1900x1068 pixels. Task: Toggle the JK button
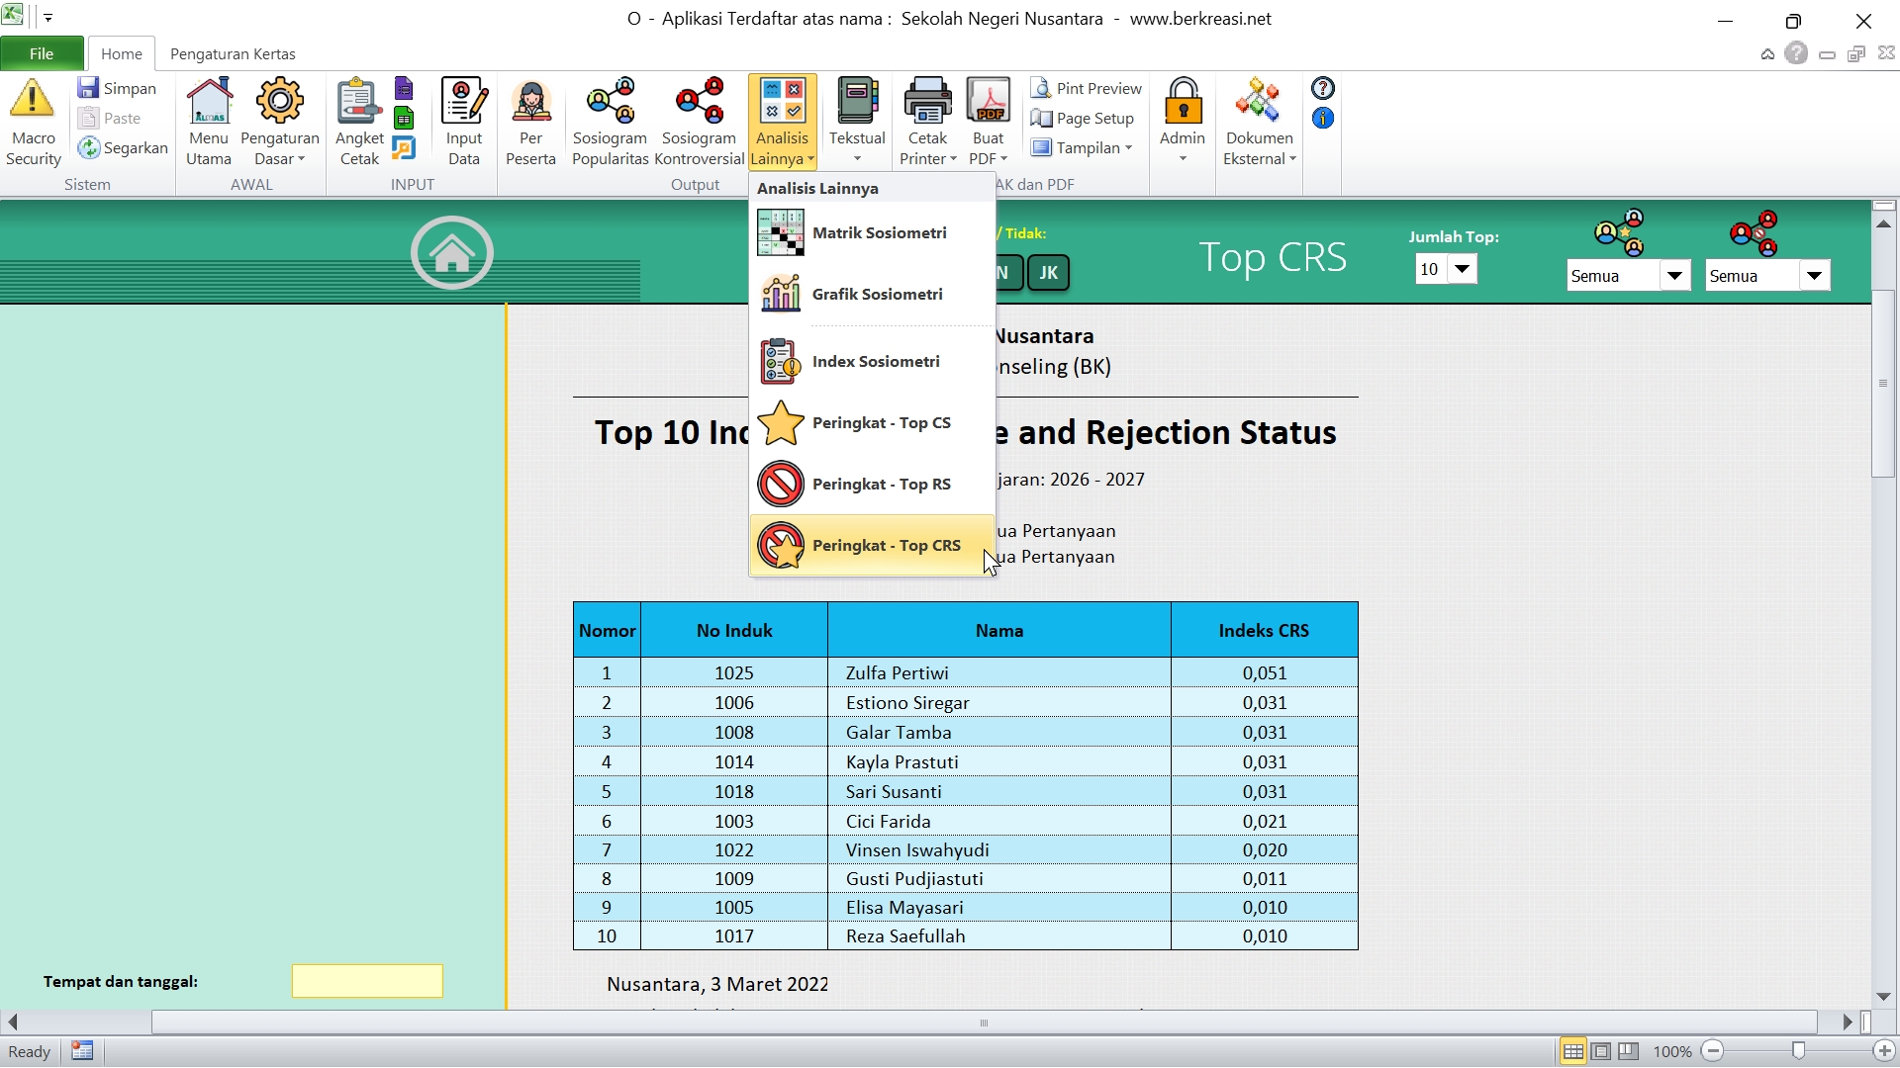pyautogui.click(x=1048, y=273)
